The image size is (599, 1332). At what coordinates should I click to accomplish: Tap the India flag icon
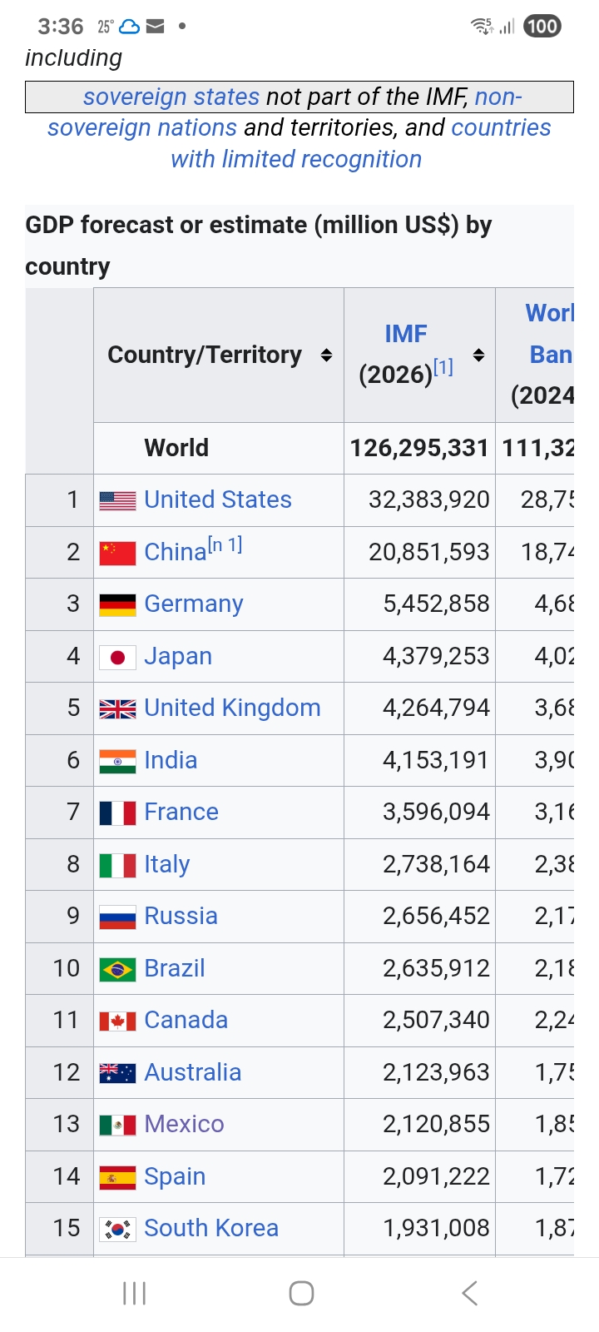coord(117,761)
